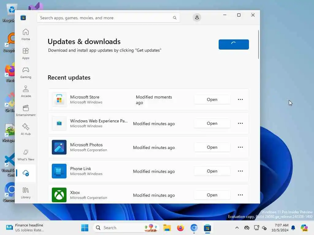Screen dimensions: 314x235
Task: Click the Microsoft Store logo in title bar
Action: [23, 17]
